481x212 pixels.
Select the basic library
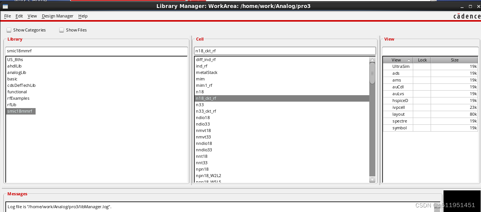(x=12, y=79)
